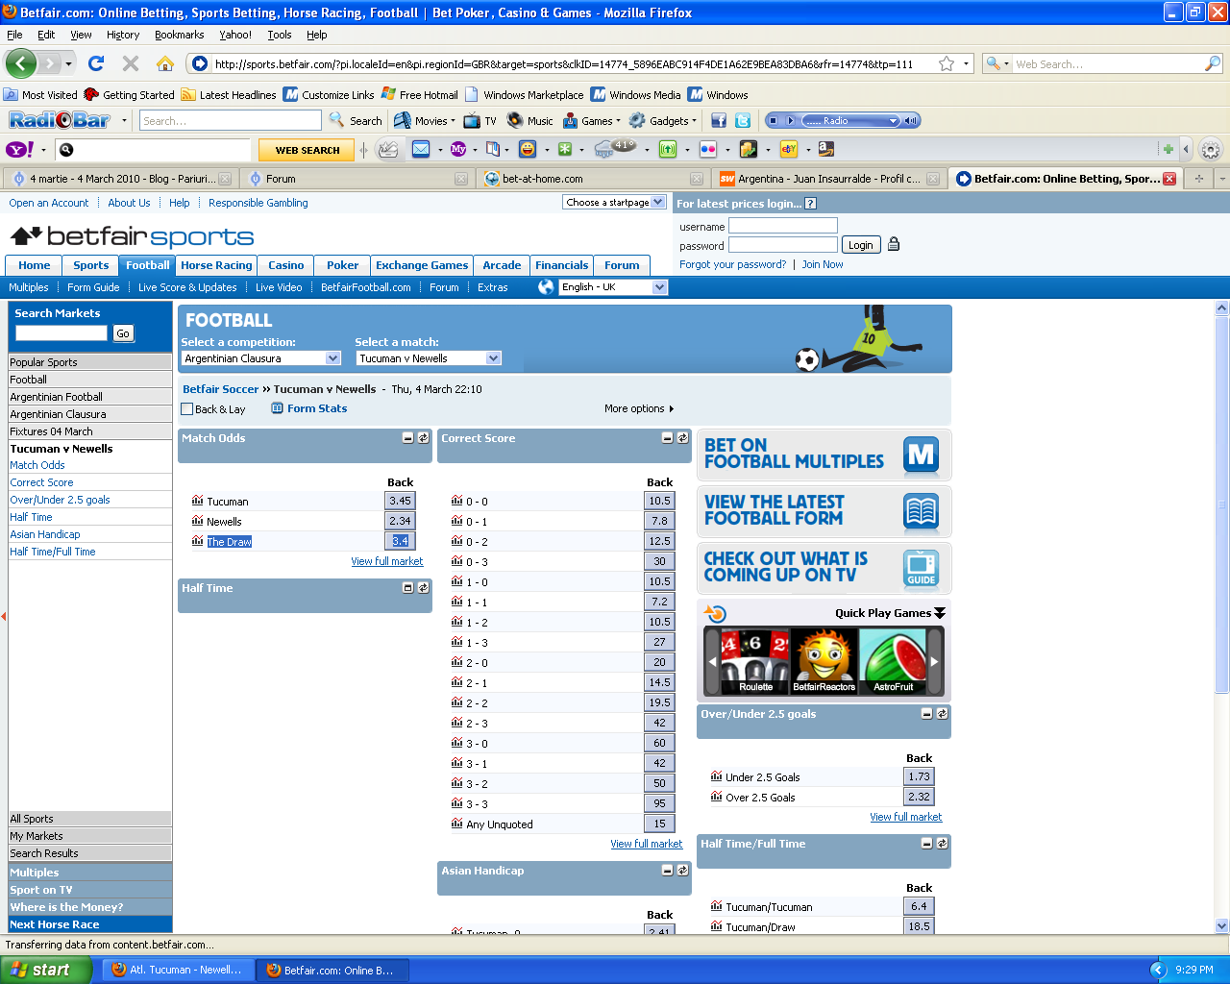Click Go in Search Markets
Screen dimensions: 1230x984
(123, 333)
